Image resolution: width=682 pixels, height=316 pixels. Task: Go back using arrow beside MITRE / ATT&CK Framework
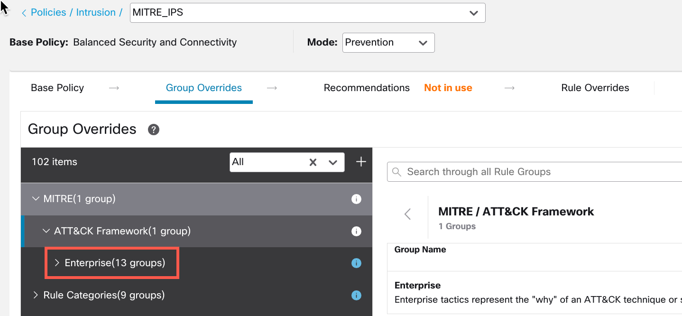(407, 214)
